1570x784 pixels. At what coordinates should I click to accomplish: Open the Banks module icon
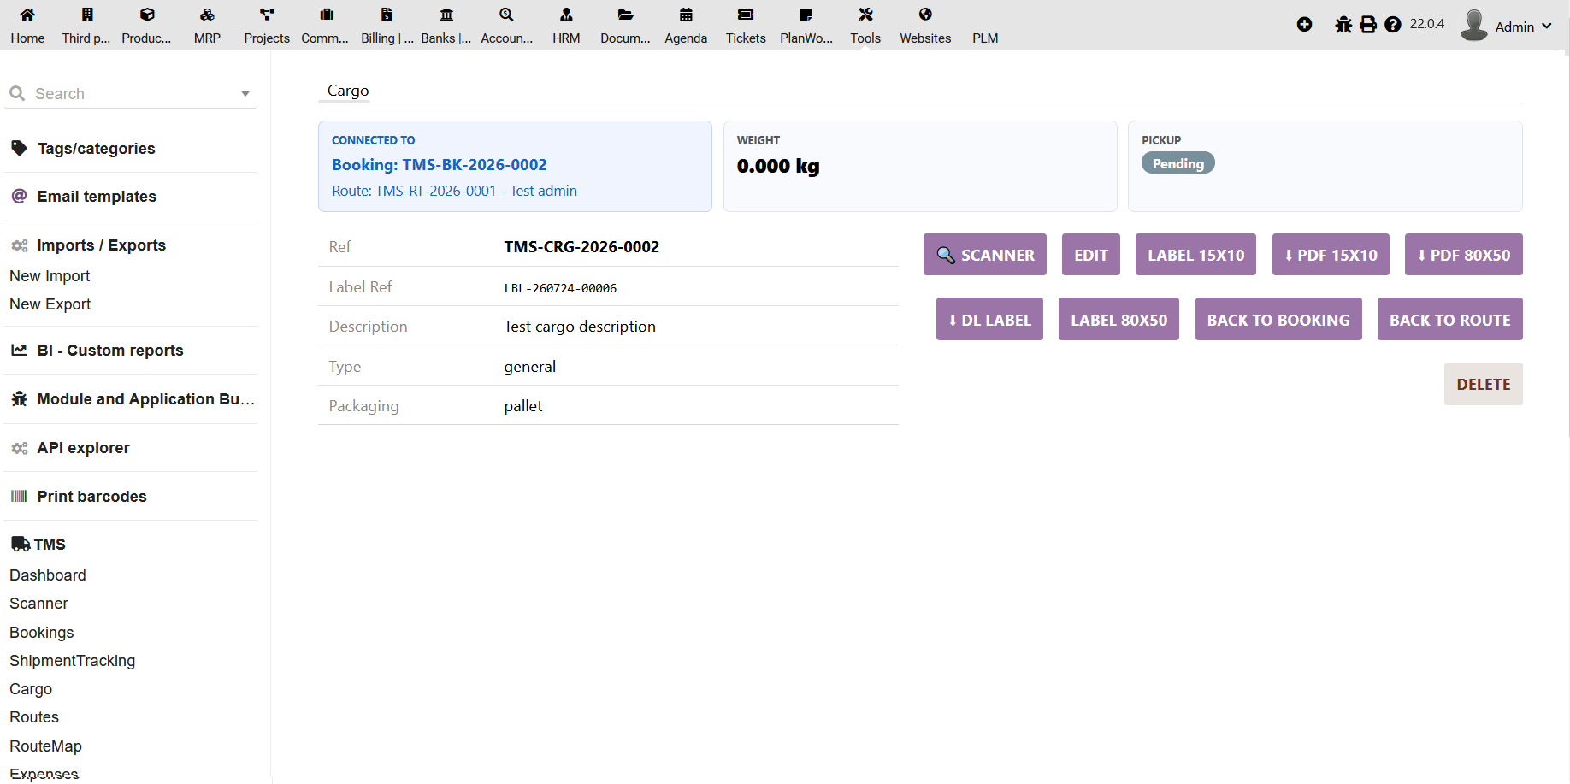click(x=446, y=15)
